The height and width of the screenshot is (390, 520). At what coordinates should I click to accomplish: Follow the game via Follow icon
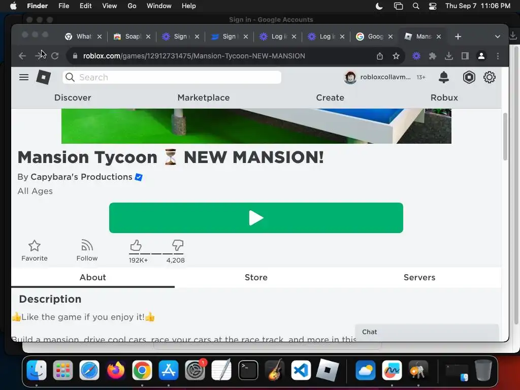tap(87, 246)
